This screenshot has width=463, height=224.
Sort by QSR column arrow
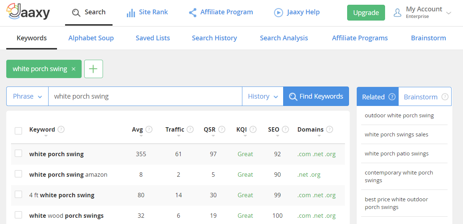tap(213, 136)
